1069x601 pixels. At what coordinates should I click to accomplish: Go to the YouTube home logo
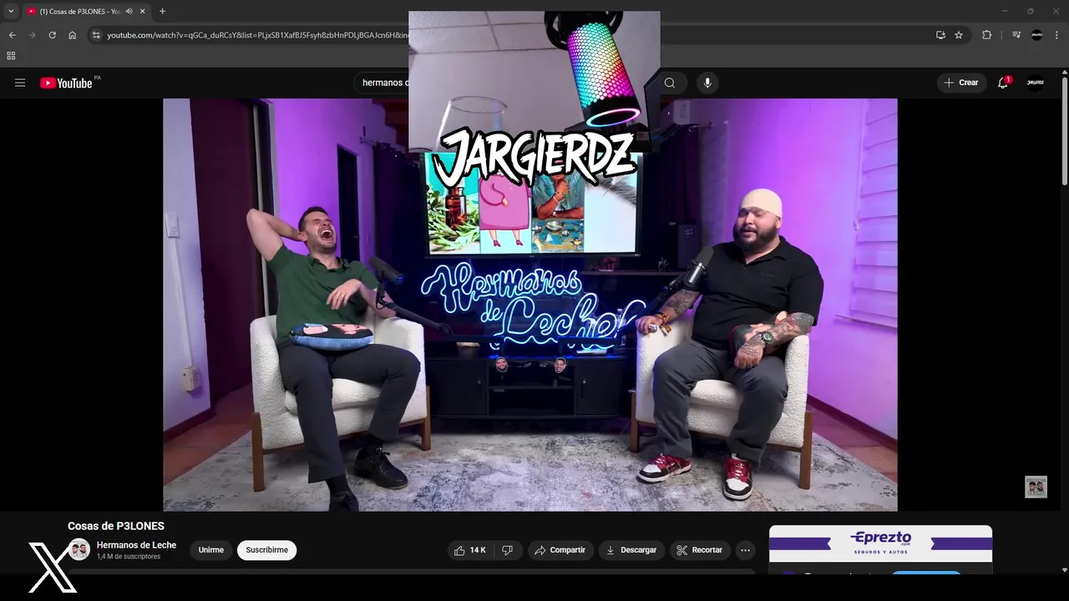[x=66, y=83]
